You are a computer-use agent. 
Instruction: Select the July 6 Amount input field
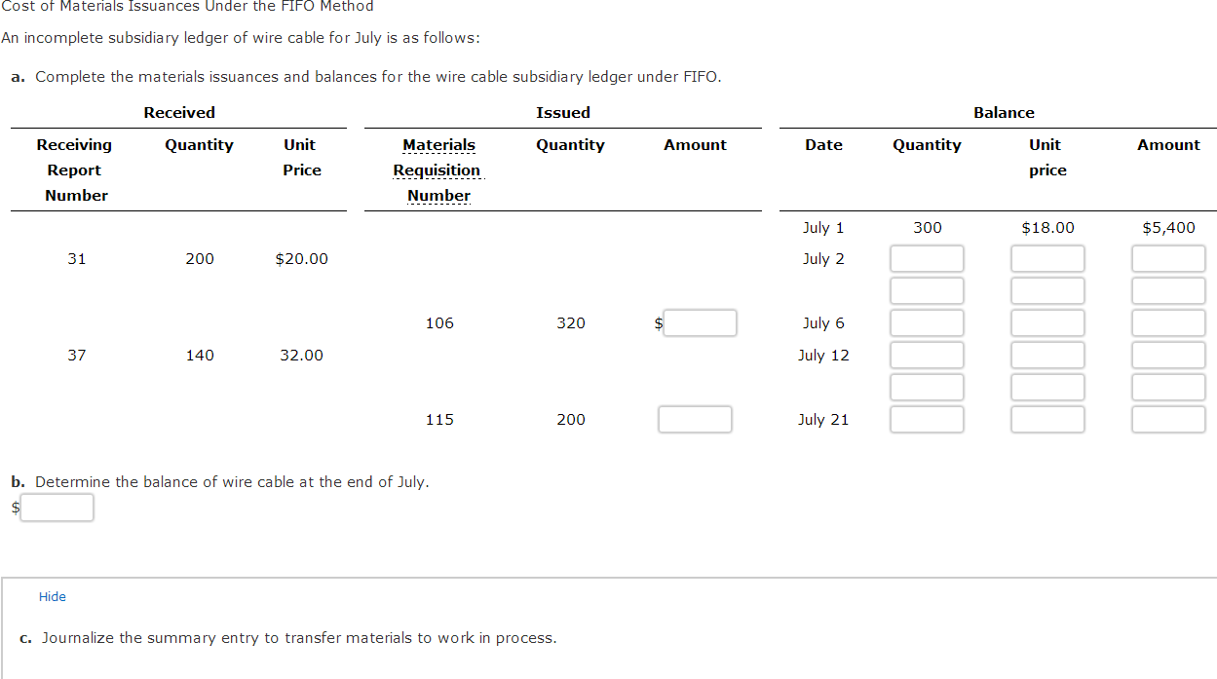(x=1168, y=322)
